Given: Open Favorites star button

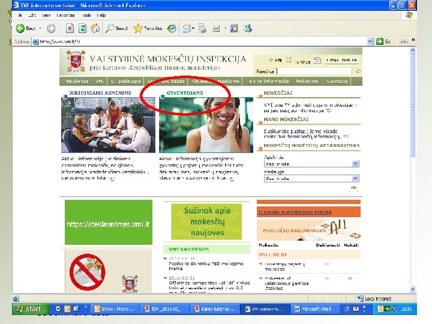Looking at the screenshot, I should (148, 28).
